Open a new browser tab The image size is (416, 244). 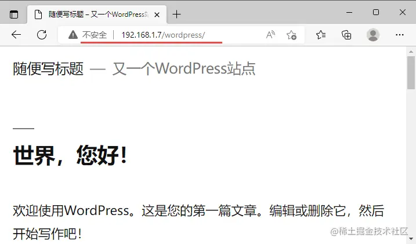pyautogui.click(x=176, y=14)
